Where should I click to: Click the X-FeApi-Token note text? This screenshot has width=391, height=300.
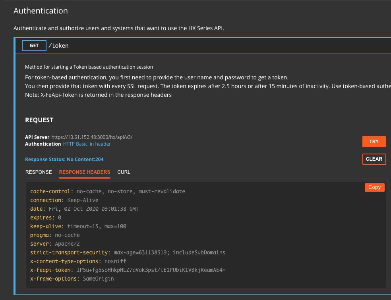pos(98,95)
